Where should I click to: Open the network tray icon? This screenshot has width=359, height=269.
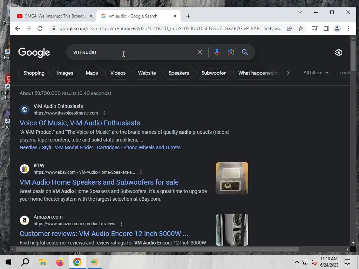click(305, 262)
